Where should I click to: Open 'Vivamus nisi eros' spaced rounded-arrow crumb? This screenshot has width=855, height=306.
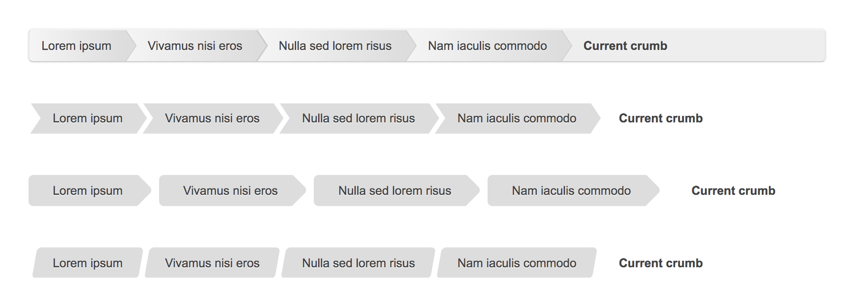click(230, 191)
